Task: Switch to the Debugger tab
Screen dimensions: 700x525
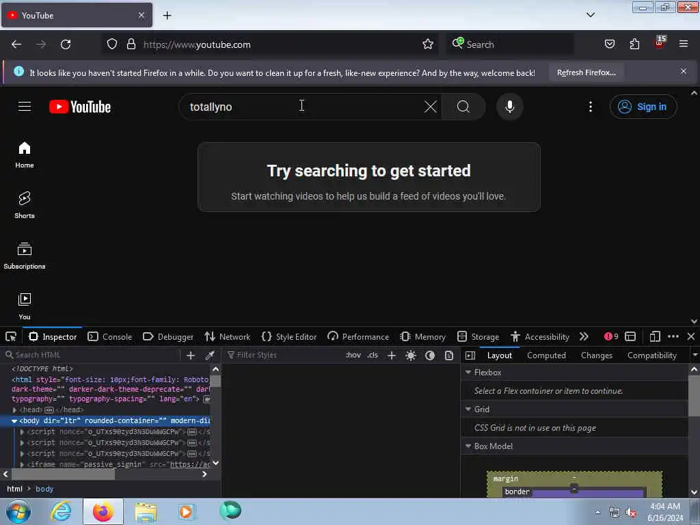Action: pyautogui.click(x=168, y=336)
